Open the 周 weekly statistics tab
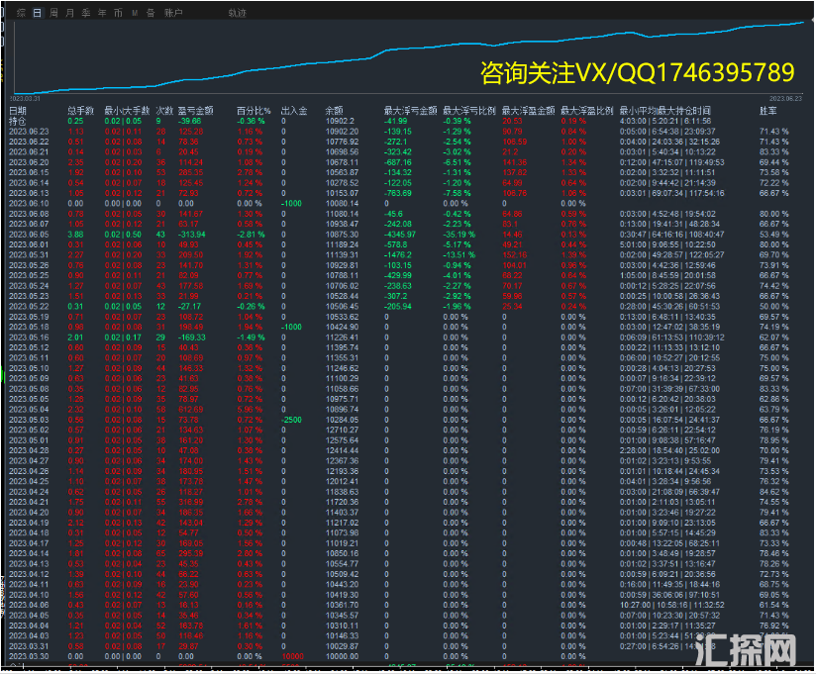This screenshot has height=674, width=816. (54, 13)
